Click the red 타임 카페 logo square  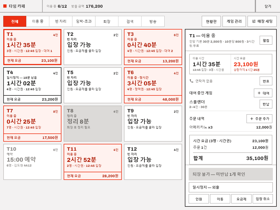tap(5, 6)
